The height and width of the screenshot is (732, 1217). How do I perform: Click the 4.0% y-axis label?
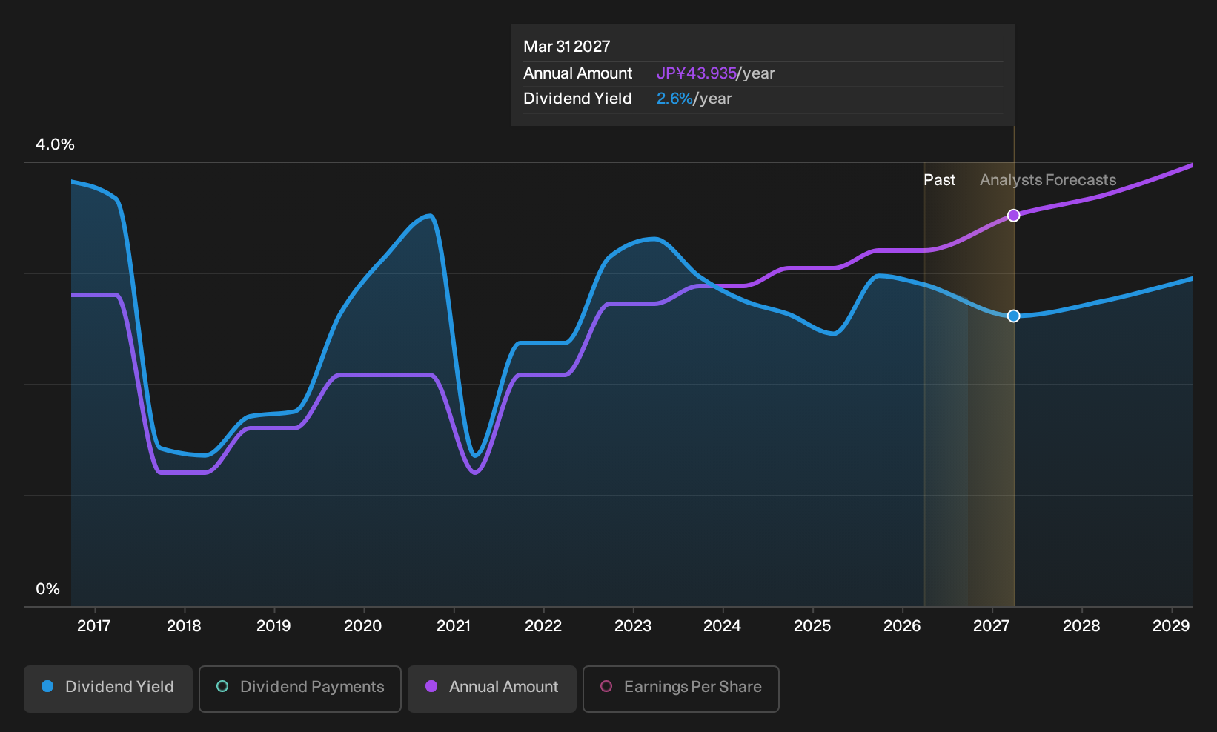click(x=56, y=144)
